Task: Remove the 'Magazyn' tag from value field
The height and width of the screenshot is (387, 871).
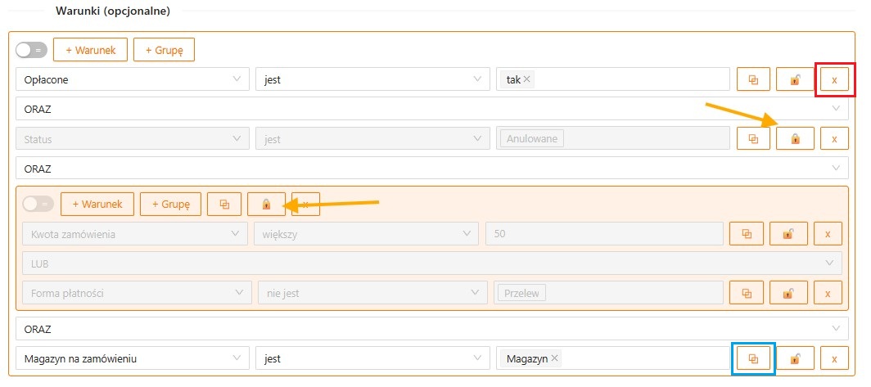Action: [x=555, y=358]
